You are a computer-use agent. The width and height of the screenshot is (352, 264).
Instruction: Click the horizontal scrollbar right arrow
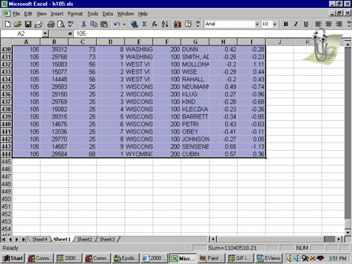point(340,239)
